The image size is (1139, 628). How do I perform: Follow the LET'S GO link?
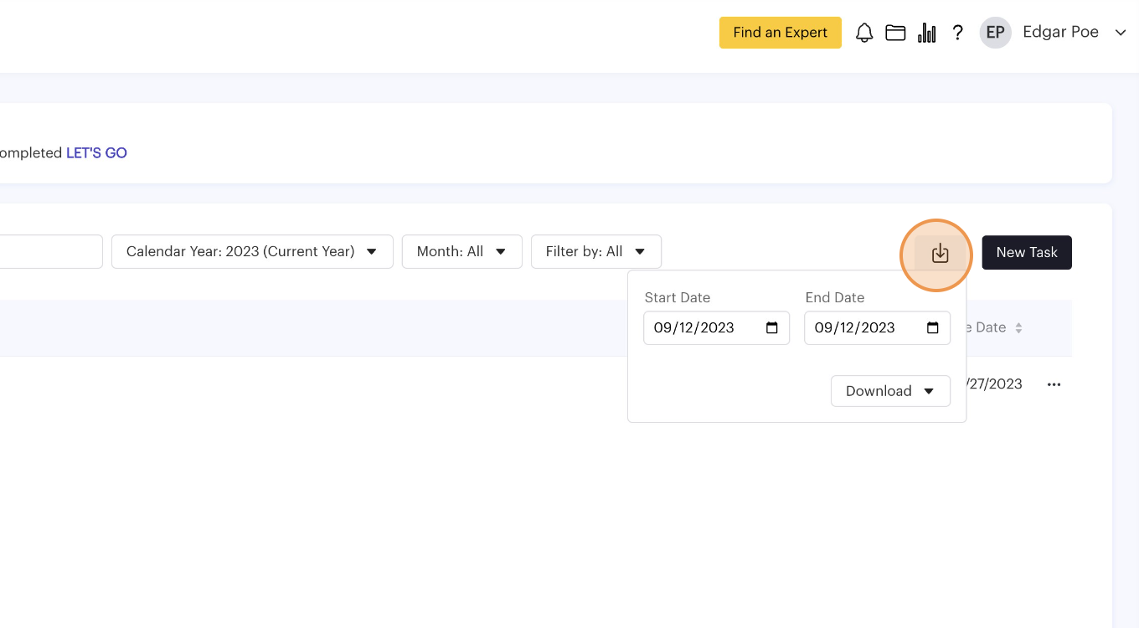coord(96,153)
